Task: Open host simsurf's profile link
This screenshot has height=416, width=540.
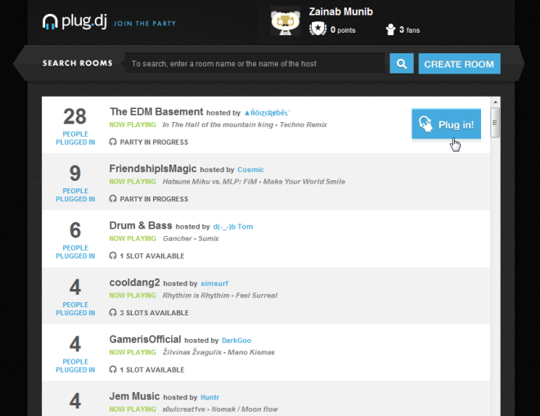Action: [214, 283]
